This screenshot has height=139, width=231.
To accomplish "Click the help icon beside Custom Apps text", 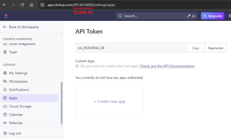I will 77,66.
